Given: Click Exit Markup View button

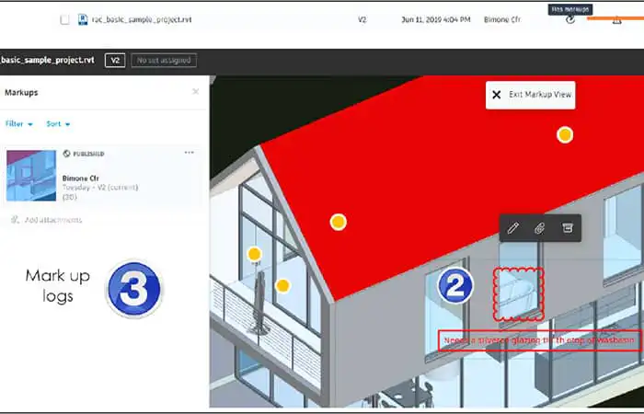Looking at the screenshot, I should [530, 95].
